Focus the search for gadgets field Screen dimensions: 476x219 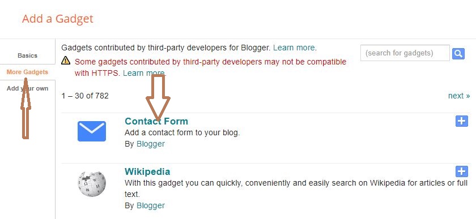(x=405, y=53)
